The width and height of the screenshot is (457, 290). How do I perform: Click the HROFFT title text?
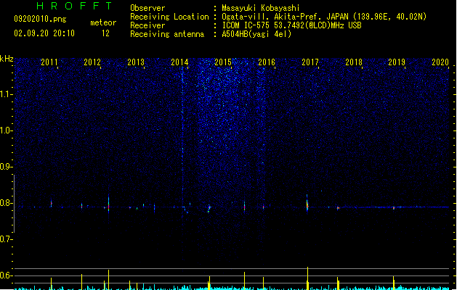(74, 6)
